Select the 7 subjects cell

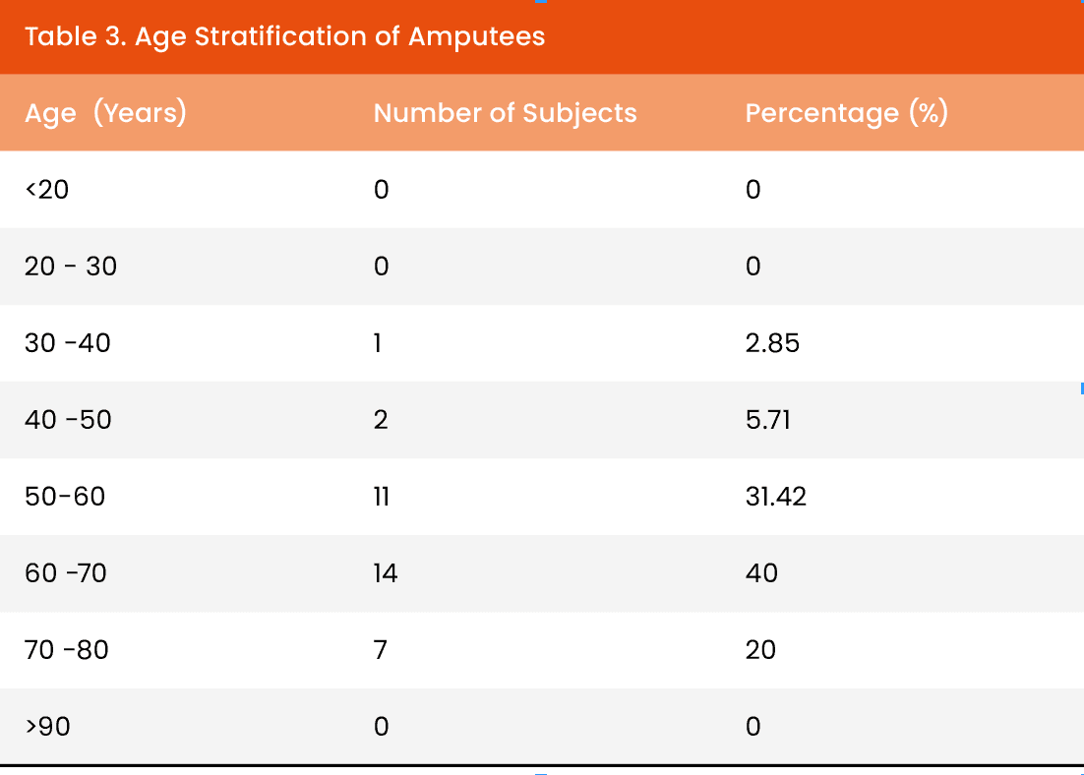[x=381, y=649]
